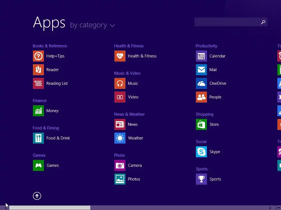Viewport: 281px width, 210px height.
Task: Click the horizontal scrollbar right arrow
Action: click(x=270, y=208)
